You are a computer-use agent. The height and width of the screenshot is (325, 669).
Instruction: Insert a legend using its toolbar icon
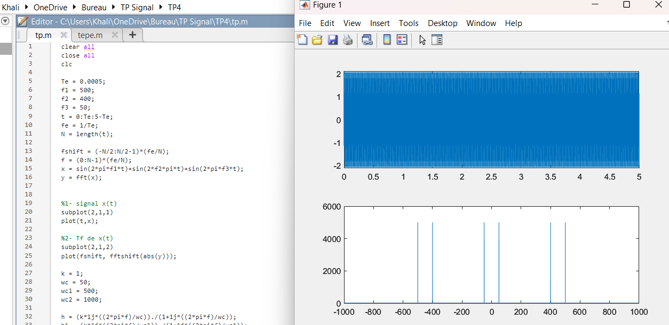tap(402, 39)
